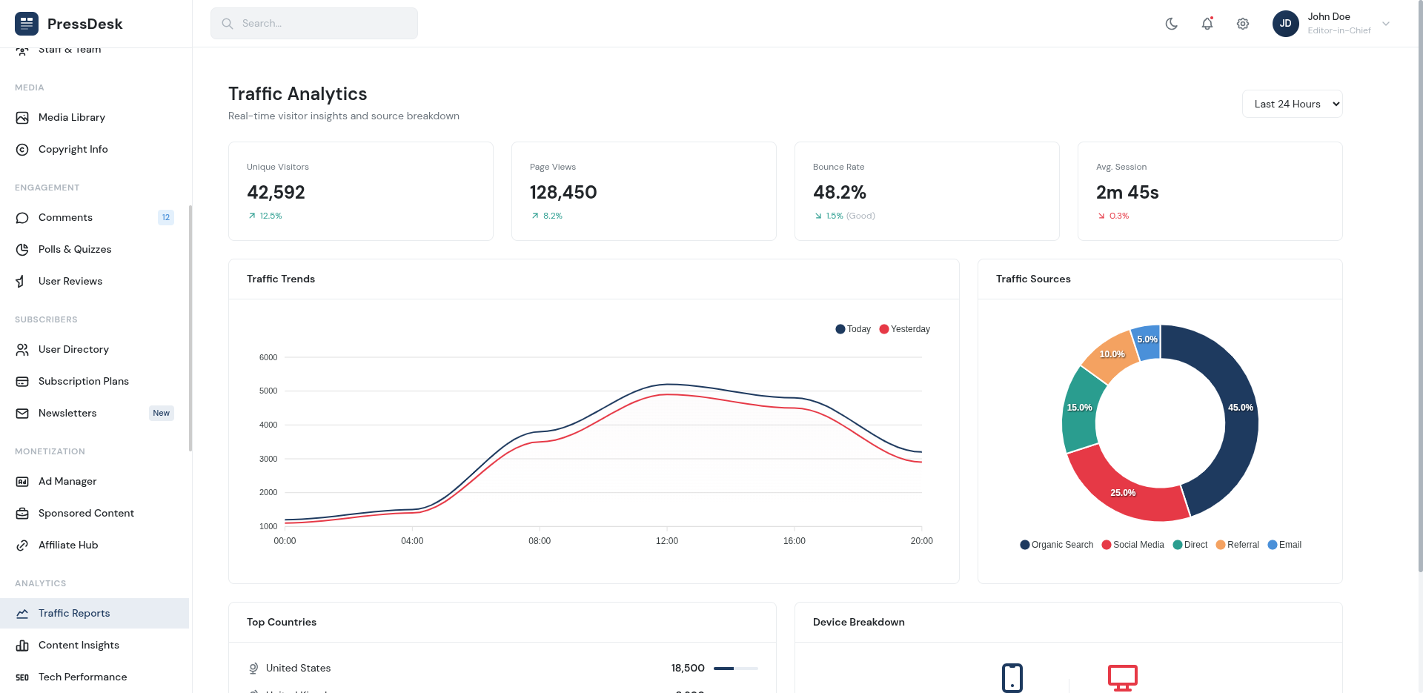
Task: Click the PressDesk logo icon
Action: (27, 24)
